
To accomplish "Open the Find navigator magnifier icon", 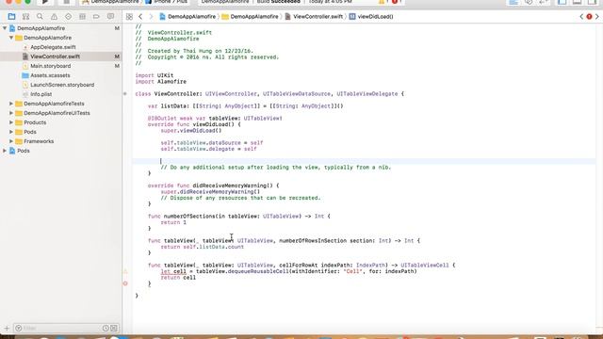I will (x=40, y=17).
